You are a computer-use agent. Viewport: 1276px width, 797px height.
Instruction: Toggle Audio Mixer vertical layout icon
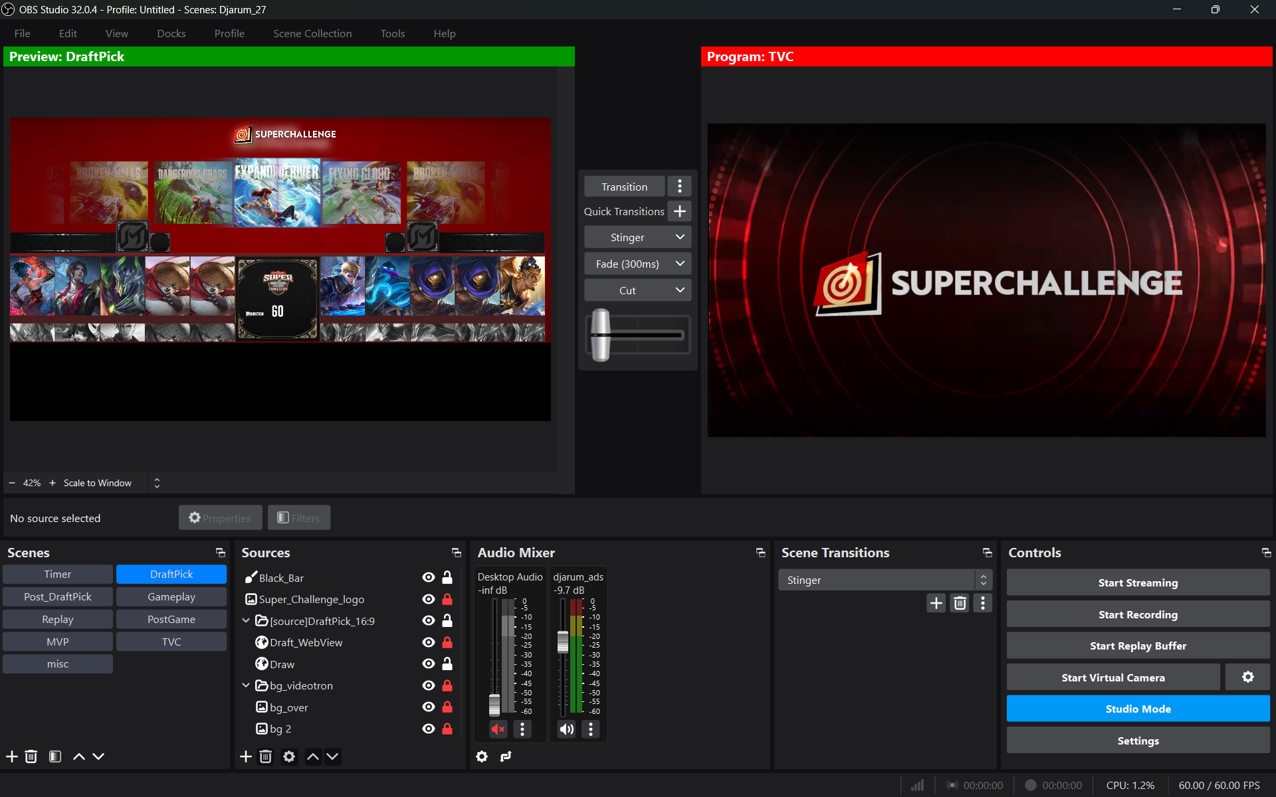click(506, 756)
